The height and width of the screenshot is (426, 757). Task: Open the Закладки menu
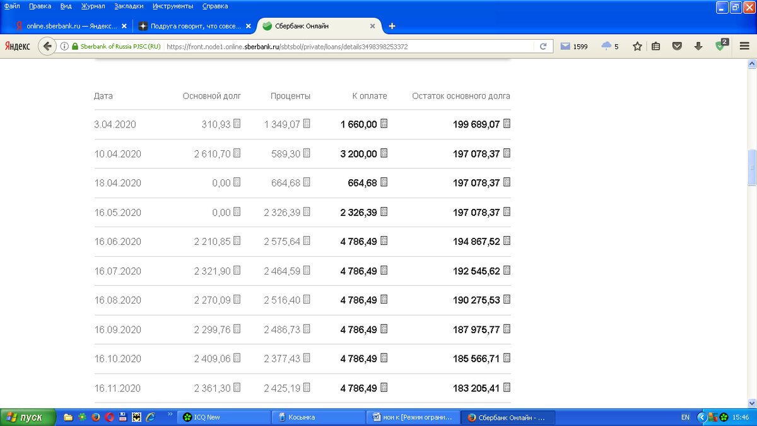coord(128,6)
